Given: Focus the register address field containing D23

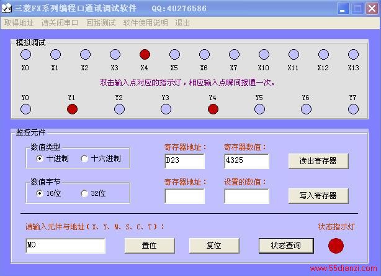Looking at the screenshot, I should click(185, 161).
